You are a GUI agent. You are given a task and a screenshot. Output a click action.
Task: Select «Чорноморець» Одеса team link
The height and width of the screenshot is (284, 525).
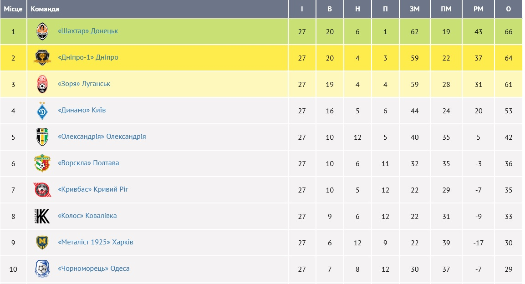click(x=94, y=269)
